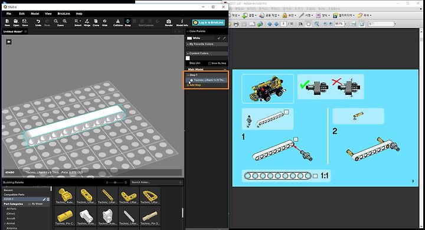The image size is (425, 230).
Task: Select the yellow Technic Pin Connector part thumbnail
Action: (x=65, y=216)
